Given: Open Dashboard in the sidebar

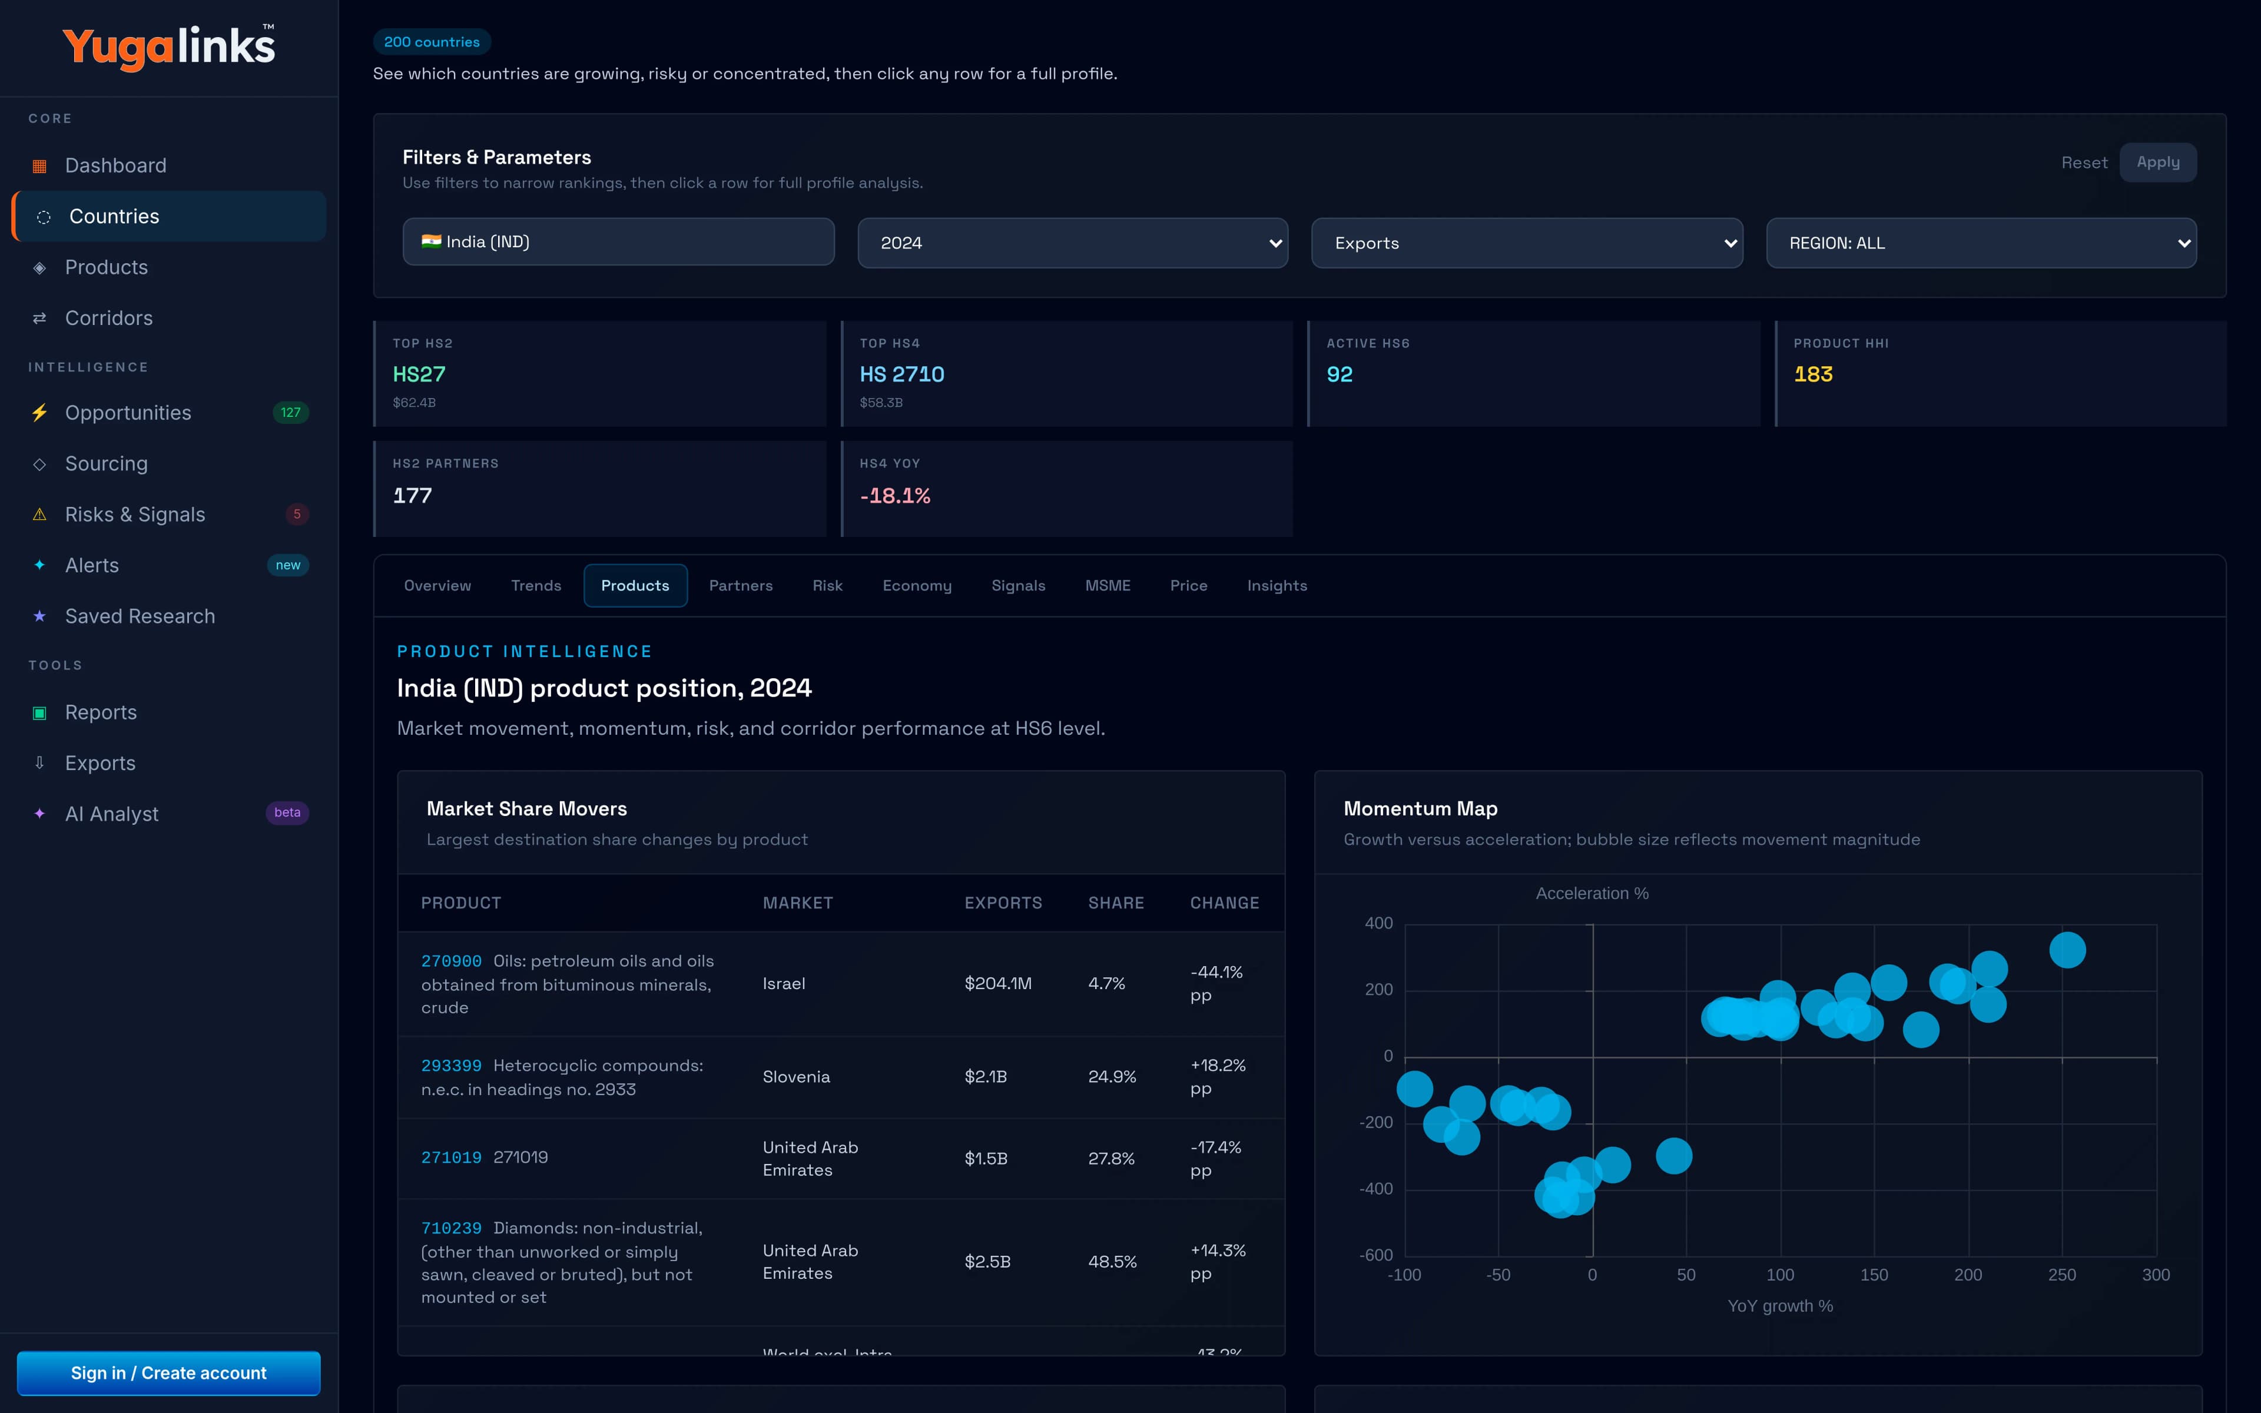Looking at the screenshot, I should click(169, 167).
